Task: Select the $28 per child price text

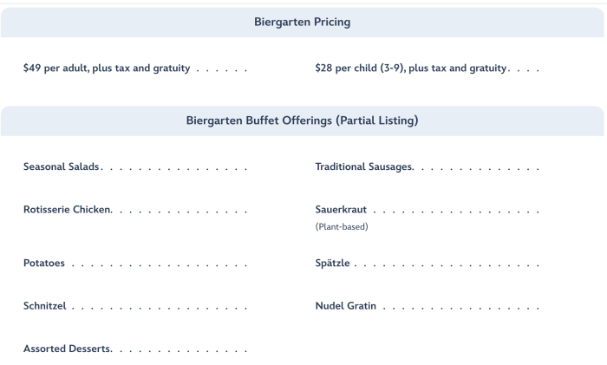Action: (410, 68)
